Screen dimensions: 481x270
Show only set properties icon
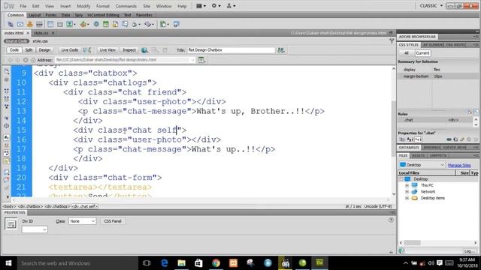click(x=418, y=139)
